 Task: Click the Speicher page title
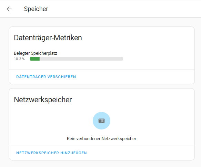click(x=36, y=9)
